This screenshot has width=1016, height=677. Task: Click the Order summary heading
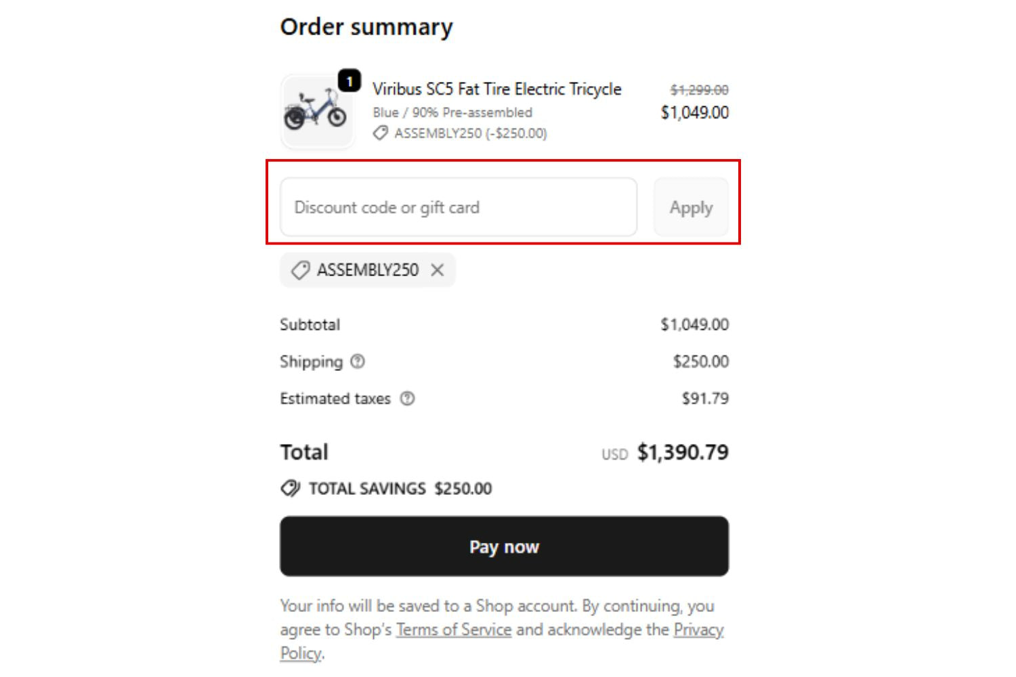point(366,27)
